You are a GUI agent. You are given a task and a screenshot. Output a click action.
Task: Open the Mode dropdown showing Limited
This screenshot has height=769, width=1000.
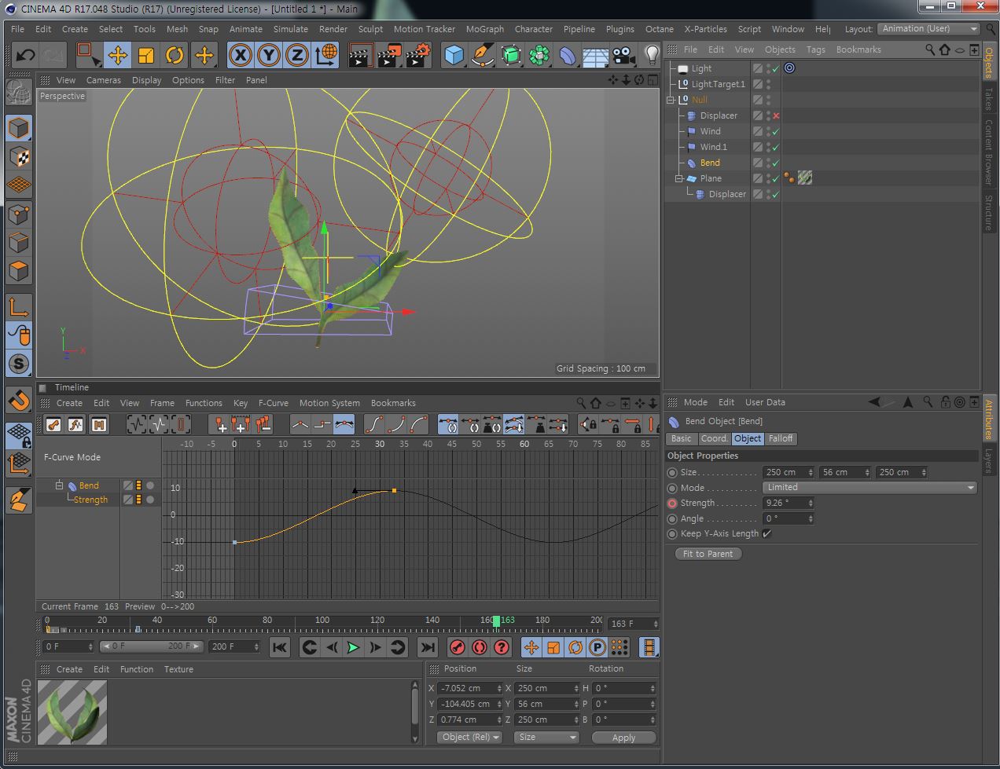pos(869,487)
